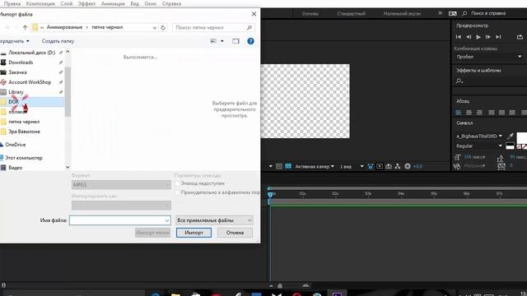Click the loop option icon in Preview panel
This screenshot has width=527, height=296.
coord(520,37)
